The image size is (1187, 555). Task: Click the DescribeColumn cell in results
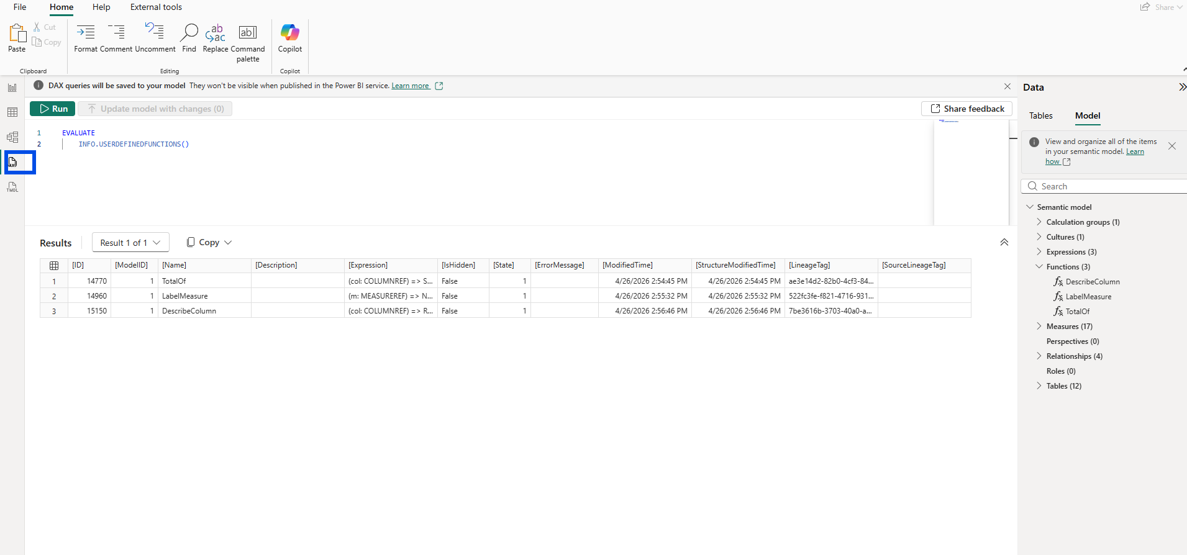(204, 311)
